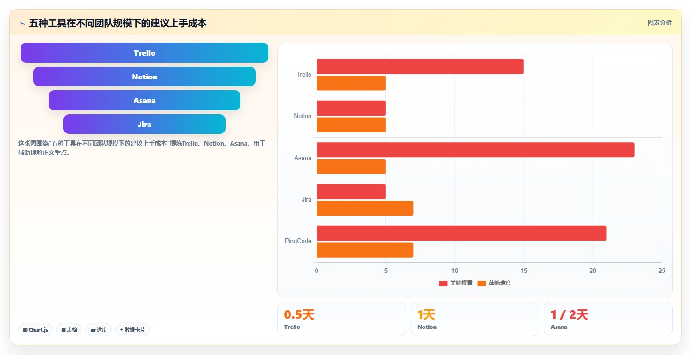Select the Jira funnel bar
Screen dimensions: 691x355
point(144,124)
